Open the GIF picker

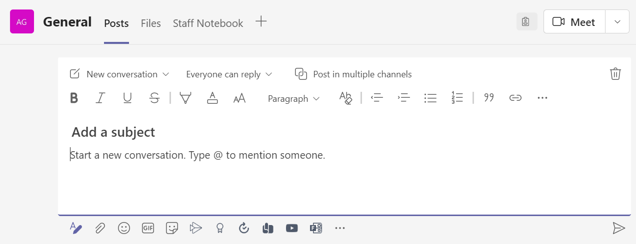(x=148, y=228)
